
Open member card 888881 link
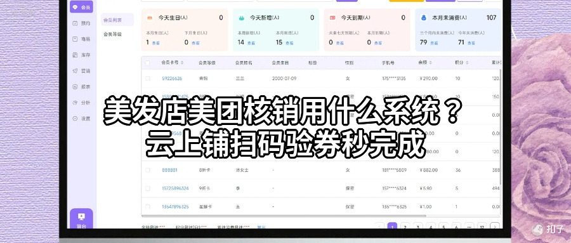point(169,170)
